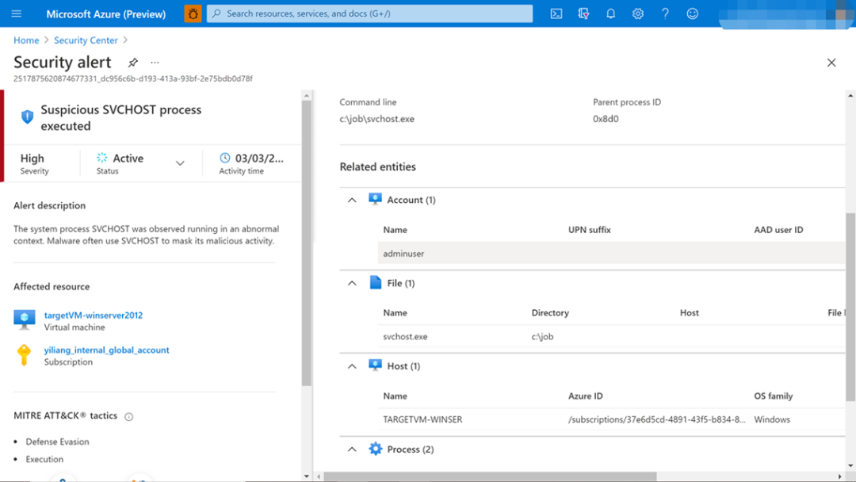Open the Active status dropdown
856x482 pixels.
tap(180, 163)
